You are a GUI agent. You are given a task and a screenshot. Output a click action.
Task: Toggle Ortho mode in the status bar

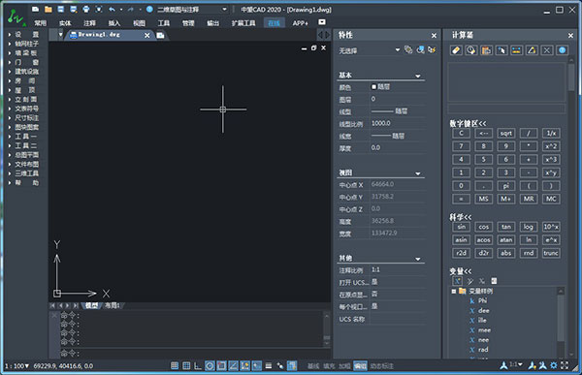pos(198,365)
